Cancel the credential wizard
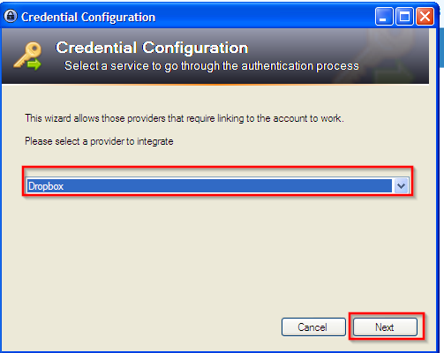The height and width of the screenshot is (353, 444). click(313, 327)
